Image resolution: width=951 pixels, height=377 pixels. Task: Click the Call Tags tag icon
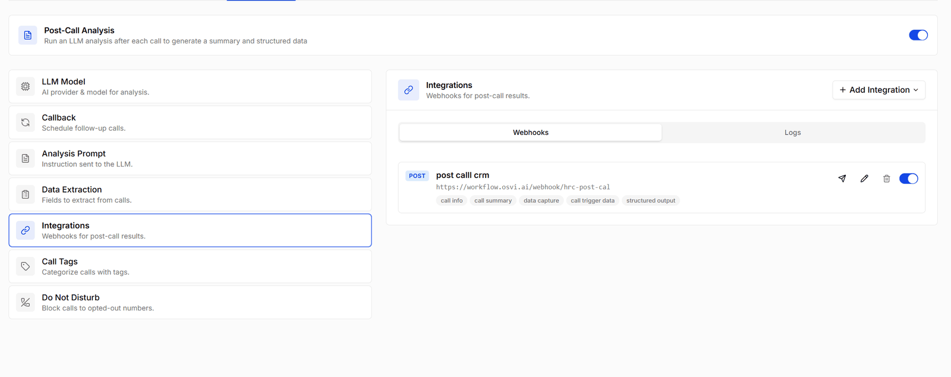(25, 266)
